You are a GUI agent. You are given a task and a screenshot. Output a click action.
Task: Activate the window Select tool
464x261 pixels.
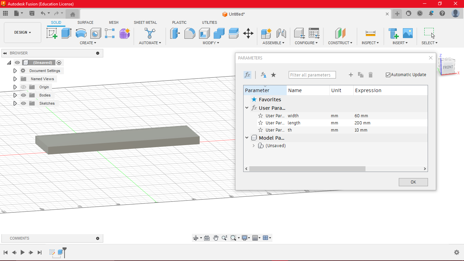click(429, 33)
